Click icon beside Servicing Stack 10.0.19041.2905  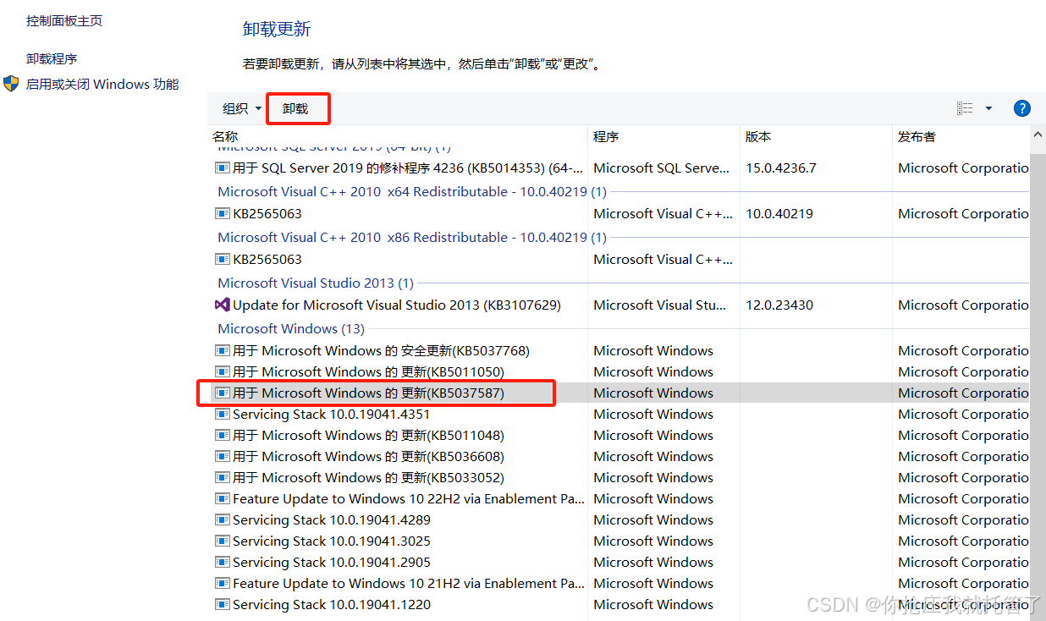tap(223, 562)
